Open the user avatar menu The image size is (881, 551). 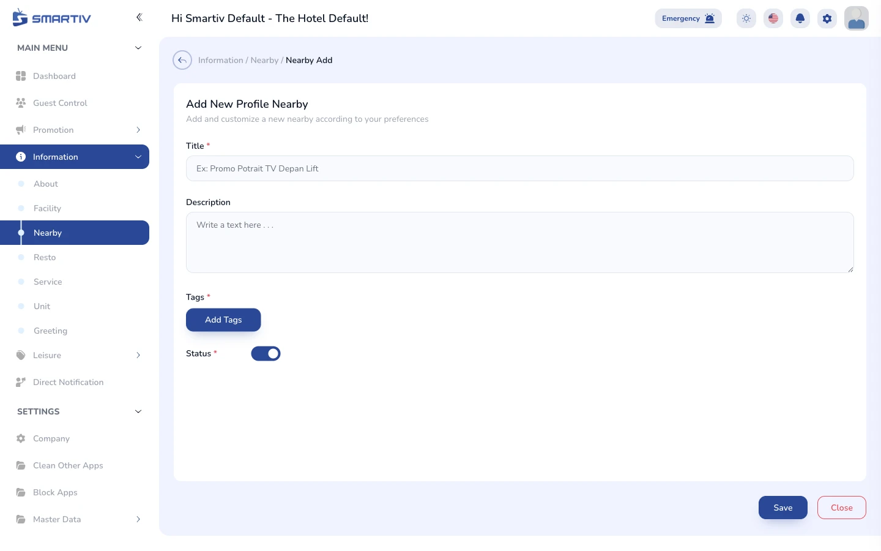coord(857,18)
